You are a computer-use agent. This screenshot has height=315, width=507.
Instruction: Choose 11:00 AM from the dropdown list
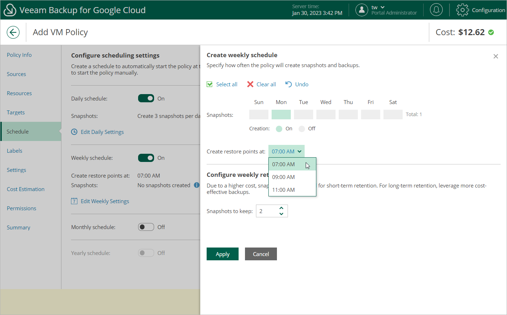coord(292,190)
